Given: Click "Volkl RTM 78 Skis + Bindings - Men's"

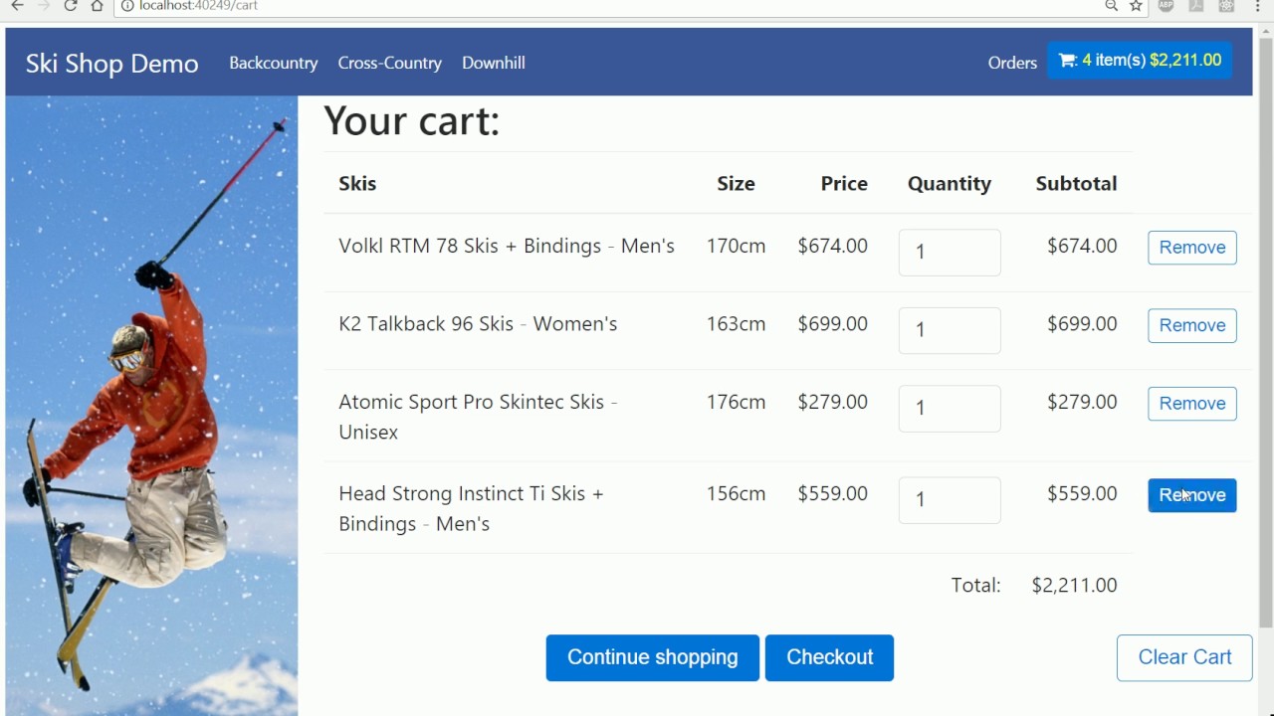Looking at the screenshot, I should coord(507,246).
